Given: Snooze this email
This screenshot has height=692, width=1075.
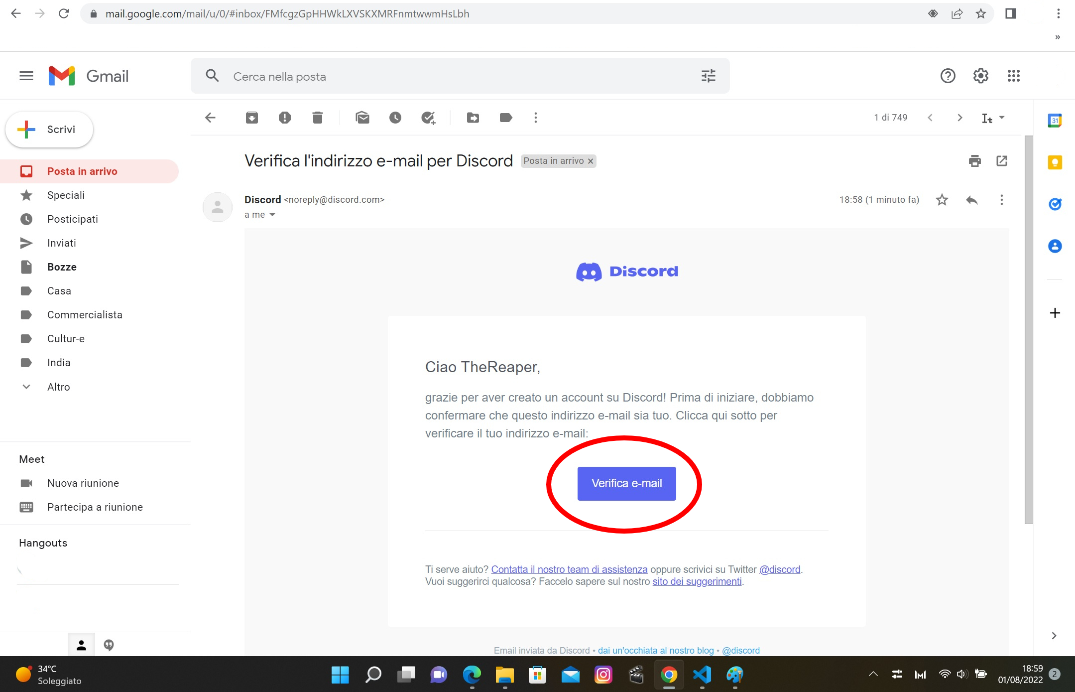Looking at the screenshot, I should [x=394, y=118].
